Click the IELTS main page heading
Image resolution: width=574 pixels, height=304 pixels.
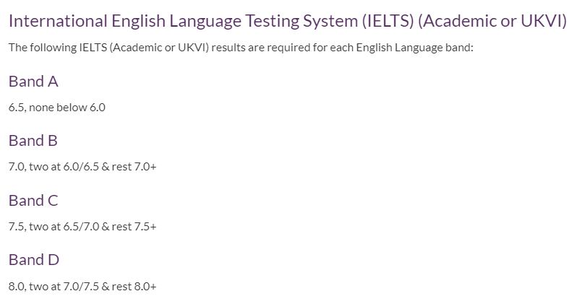[x=288, y=21]
